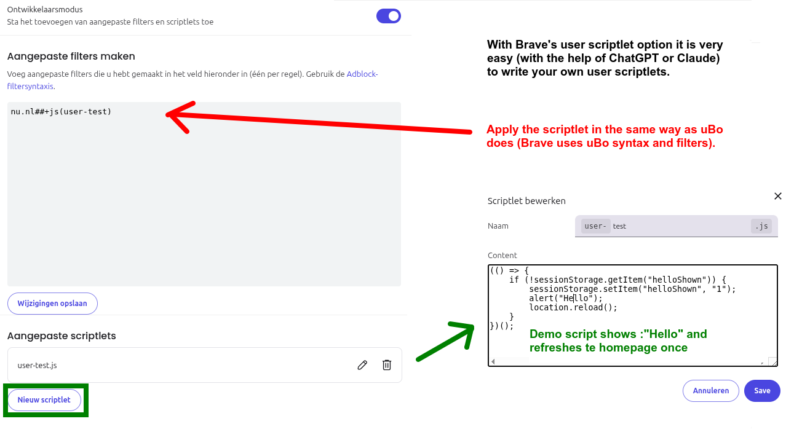802x440 pixels.
Task: Click the 'user-' prefix tag
Action: pyautogui.click(x=595, y=226)
